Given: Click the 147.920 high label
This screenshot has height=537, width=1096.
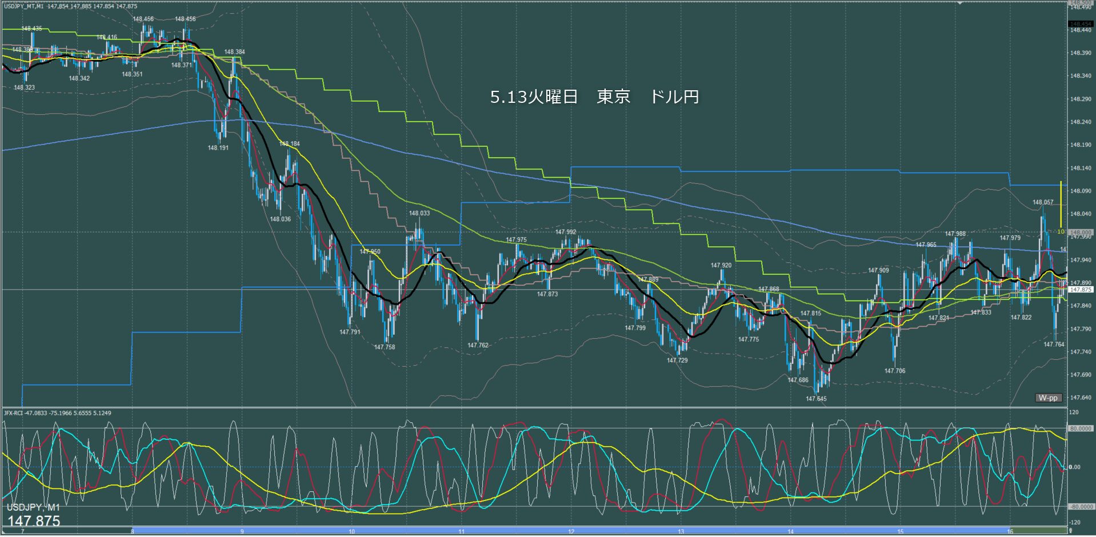Looking at the screenshot, I should tap(721, 266).
